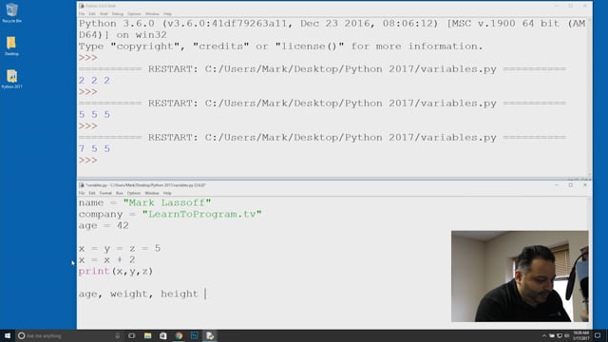Viewport: 608px width, 342px height.
Task: Select the Python 2017 folder icon on the desktop
Action: coord(11,79)
